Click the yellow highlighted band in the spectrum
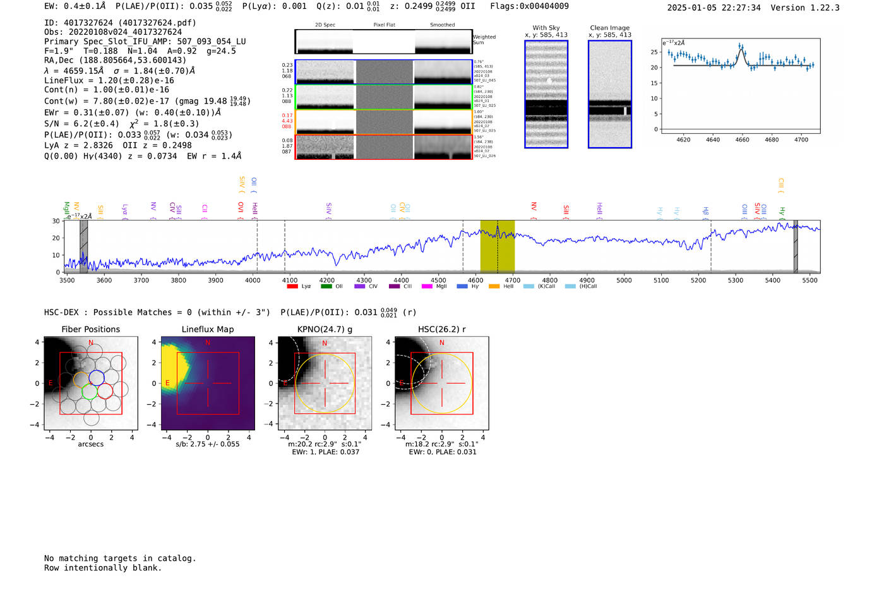Viewport: 884px width, 602px height. click(498, 246)
